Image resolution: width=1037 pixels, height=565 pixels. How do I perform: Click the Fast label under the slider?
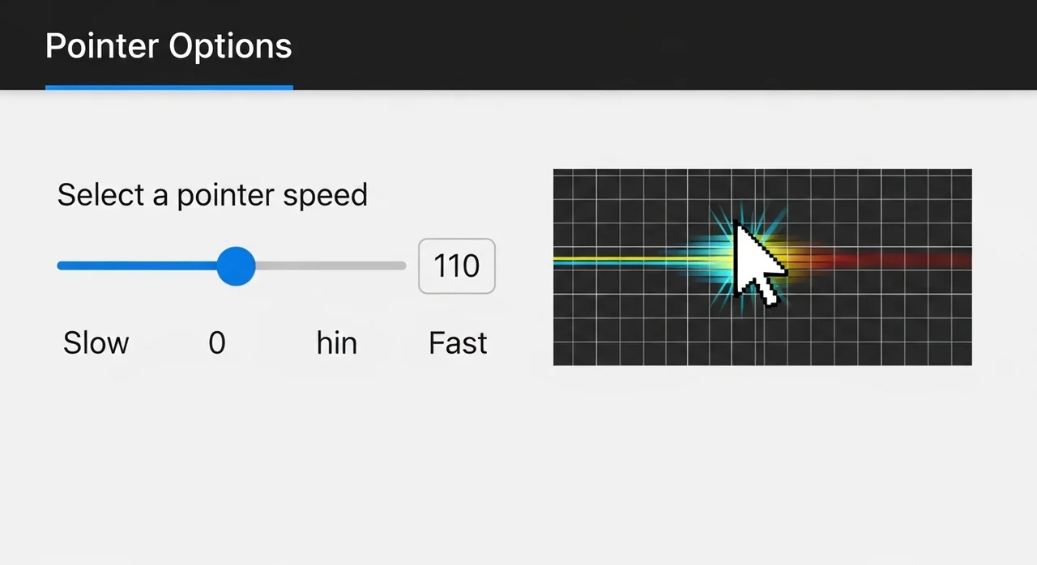point(458,343)
